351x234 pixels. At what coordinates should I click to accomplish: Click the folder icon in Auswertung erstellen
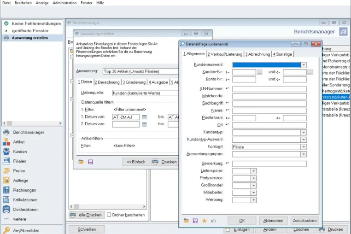point(81,162)
